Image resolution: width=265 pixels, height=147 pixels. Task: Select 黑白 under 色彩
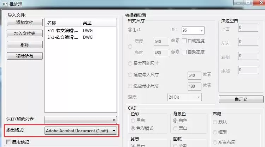click(133, 121)
